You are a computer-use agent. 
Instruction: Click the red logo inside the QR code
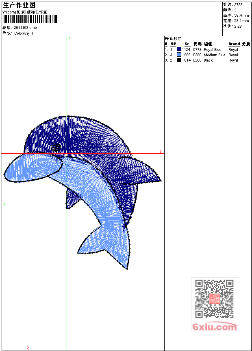214,298
